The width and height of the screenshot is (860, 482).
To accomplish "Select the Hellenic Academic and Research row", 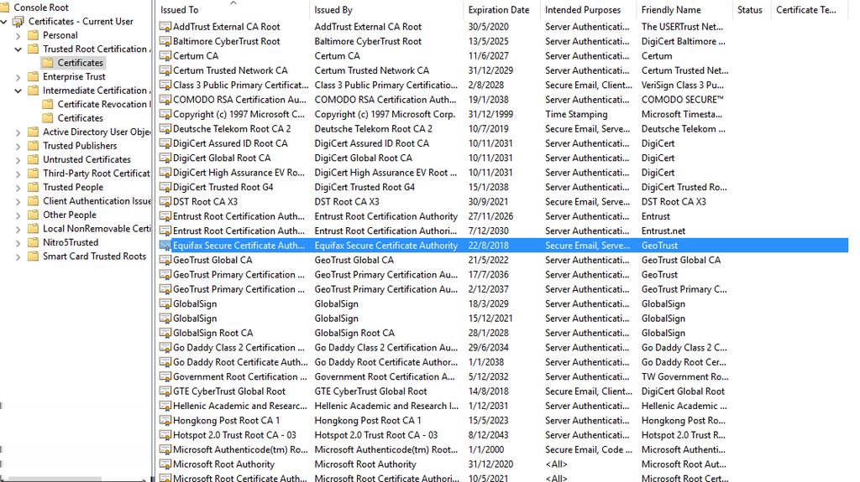I will click(502, 406).
